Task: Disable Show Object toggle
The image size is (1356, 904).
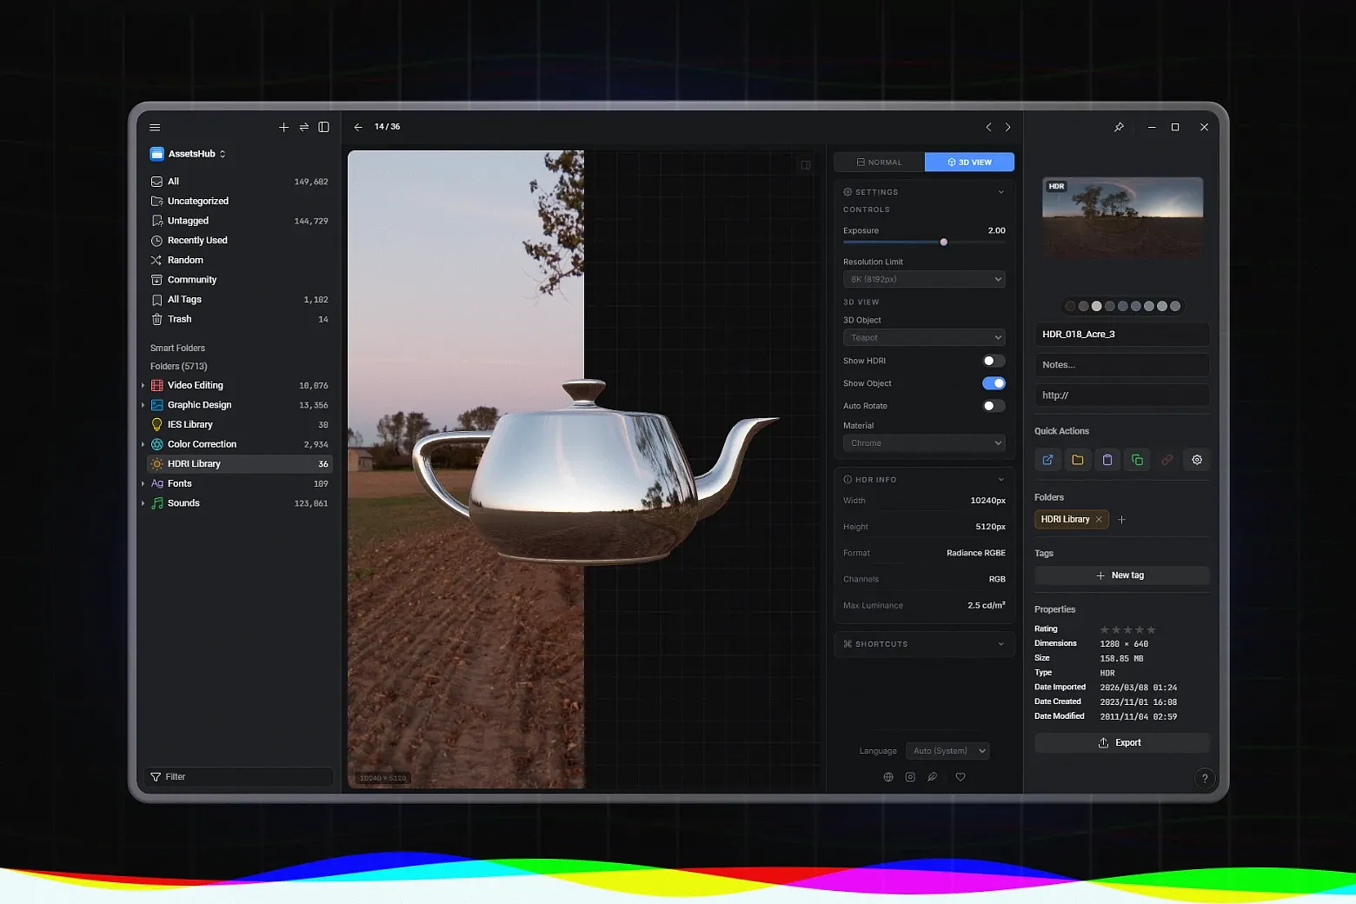Action: (x=994, y=382)
